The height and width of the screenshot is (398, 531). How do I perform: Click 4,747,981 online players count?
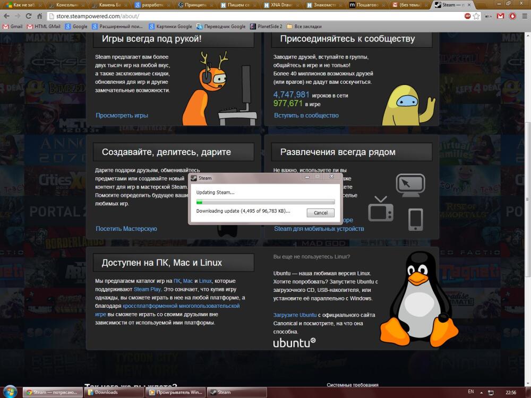point(291,95)
